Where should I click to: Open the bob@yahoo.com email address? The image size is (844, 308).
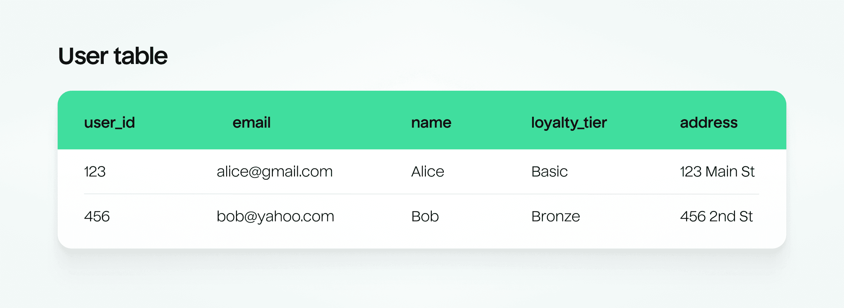275,216
